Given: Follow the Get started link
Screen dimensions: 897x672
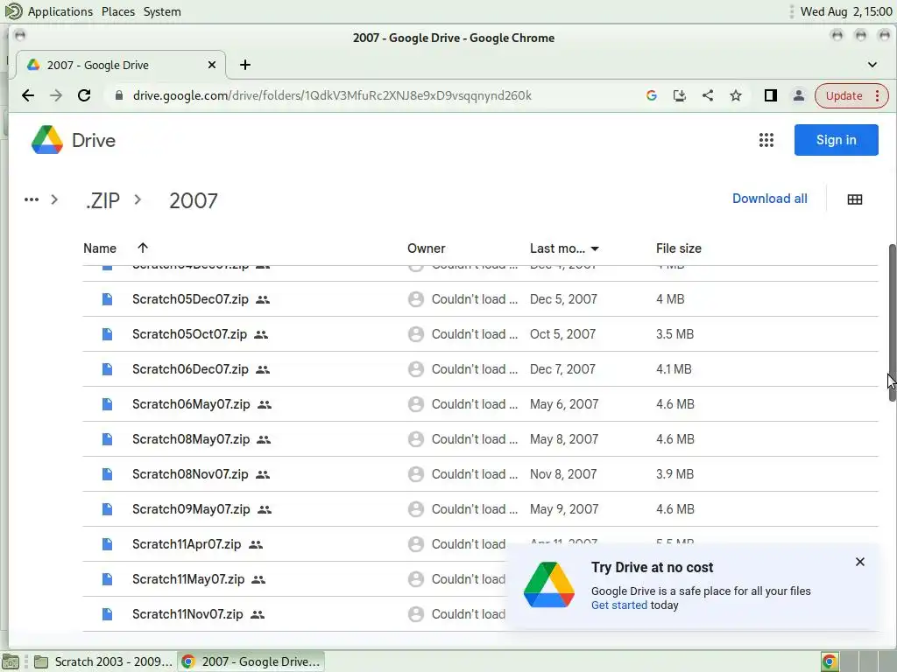Looking at the screenshot, I should tap(618, 605).
